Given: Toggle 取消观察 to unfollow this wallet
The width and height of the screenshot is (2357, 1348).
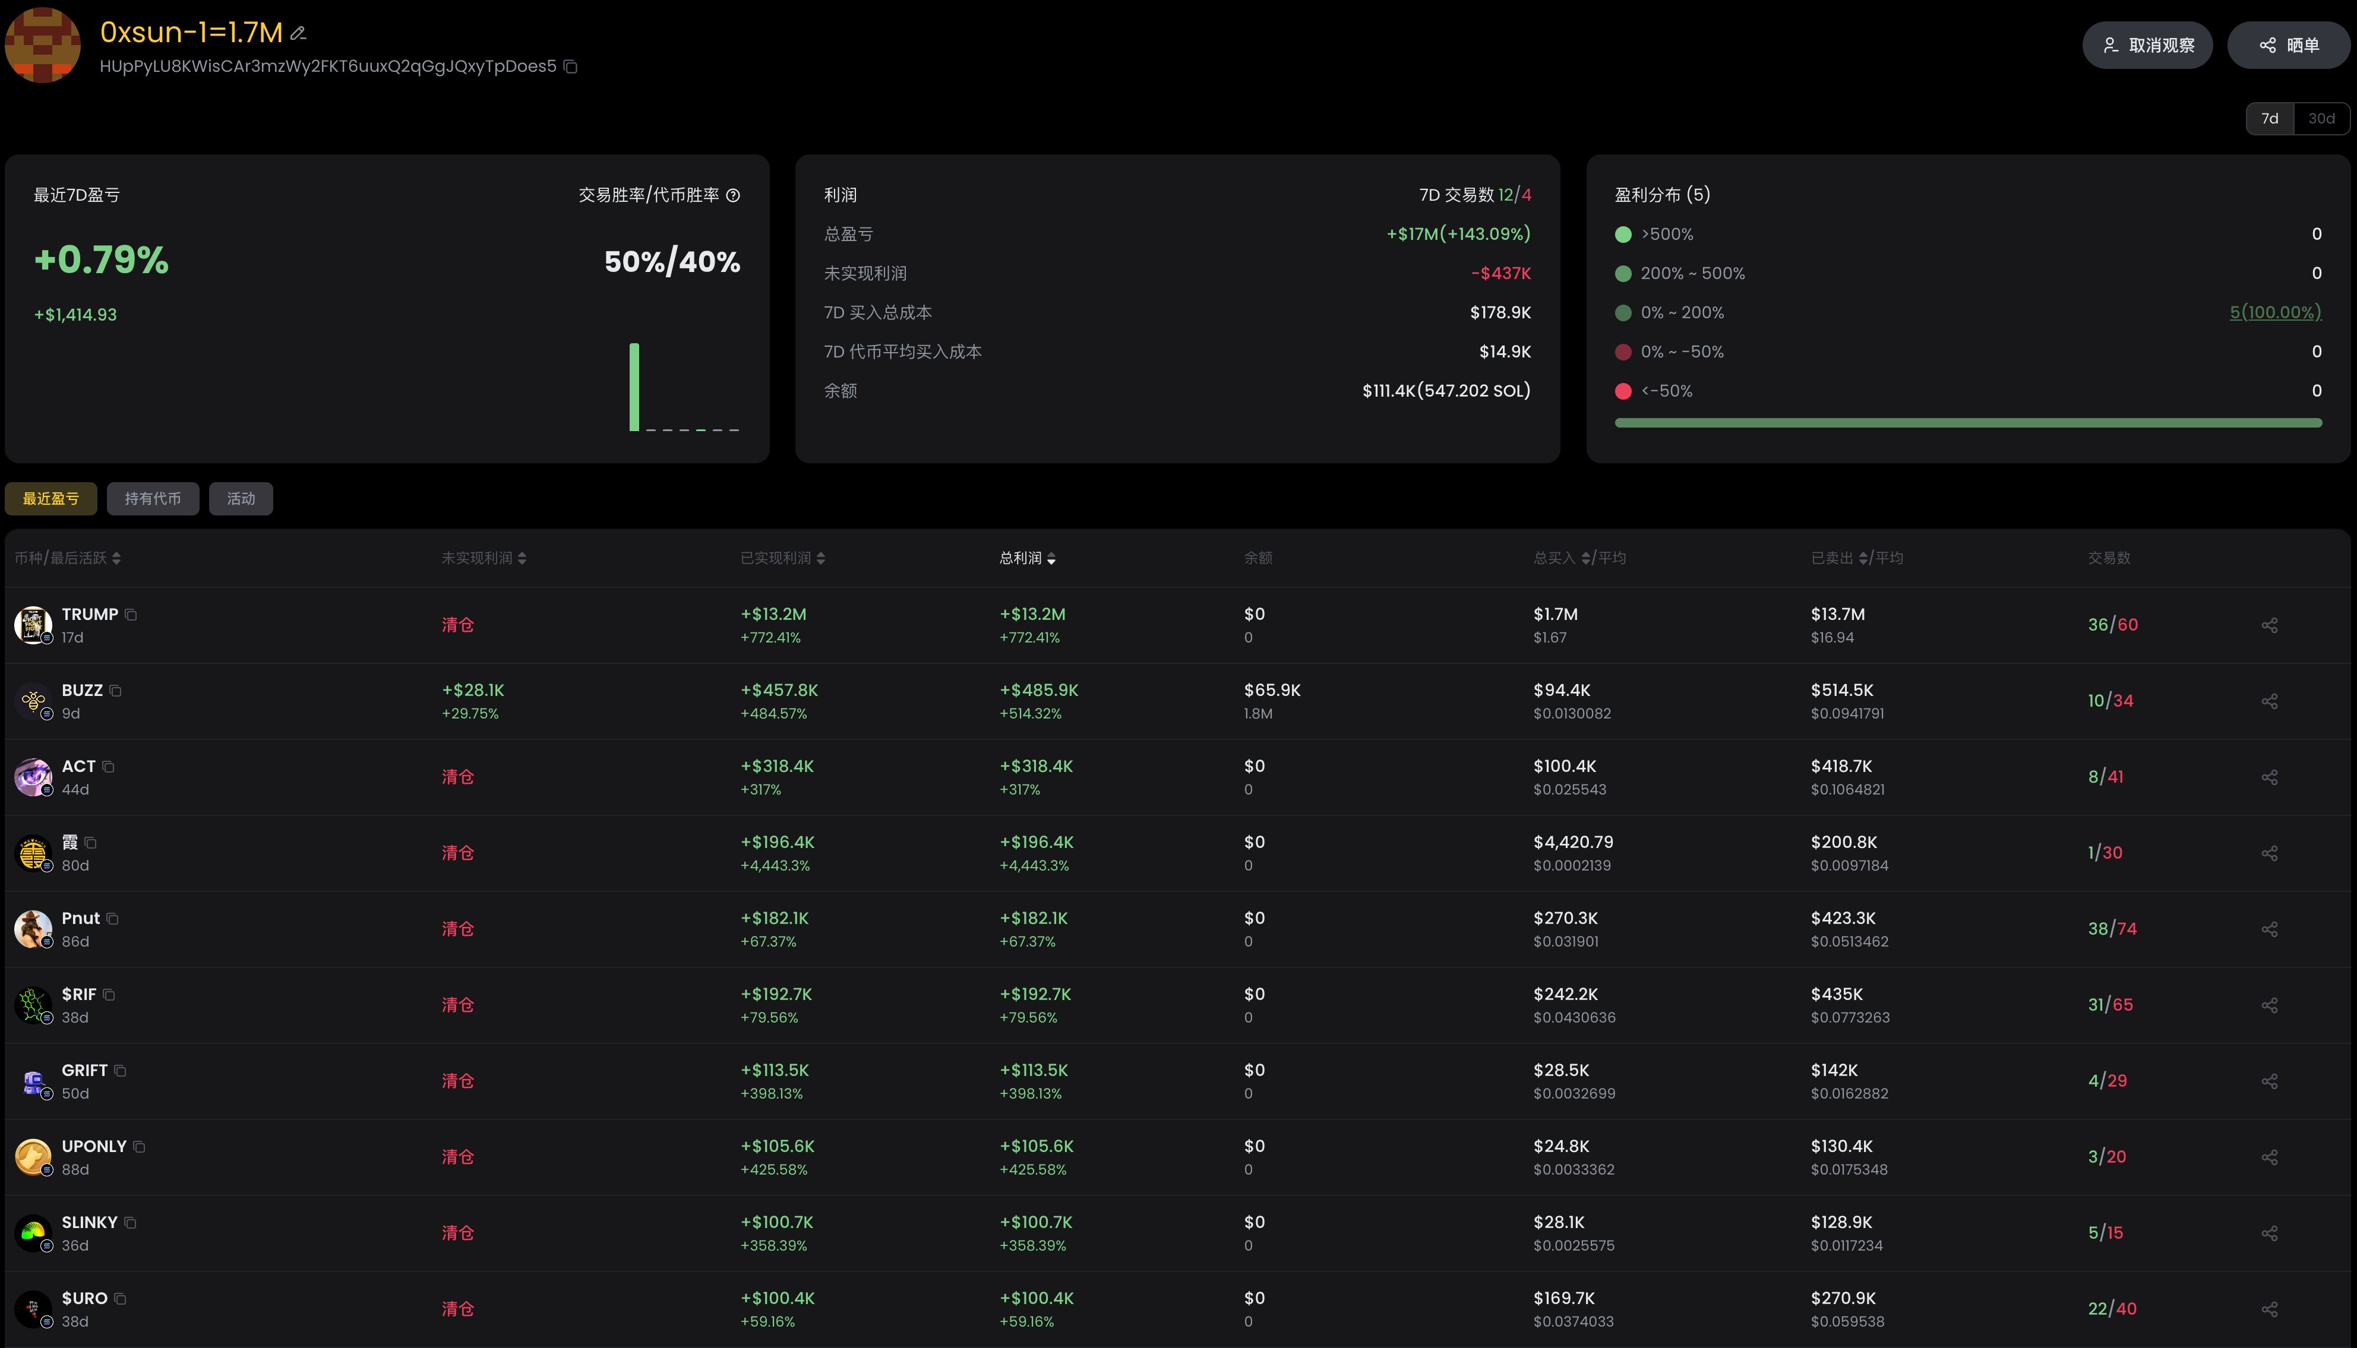Looking at the screenshot, I should (x=2147, y=45).
